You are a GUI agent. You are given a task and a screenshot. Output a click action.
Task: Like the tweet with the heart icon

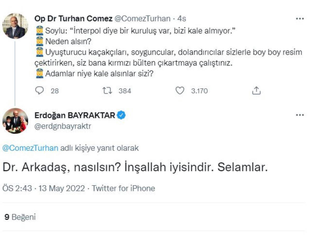pyautogui.click(x=179, y=91)
